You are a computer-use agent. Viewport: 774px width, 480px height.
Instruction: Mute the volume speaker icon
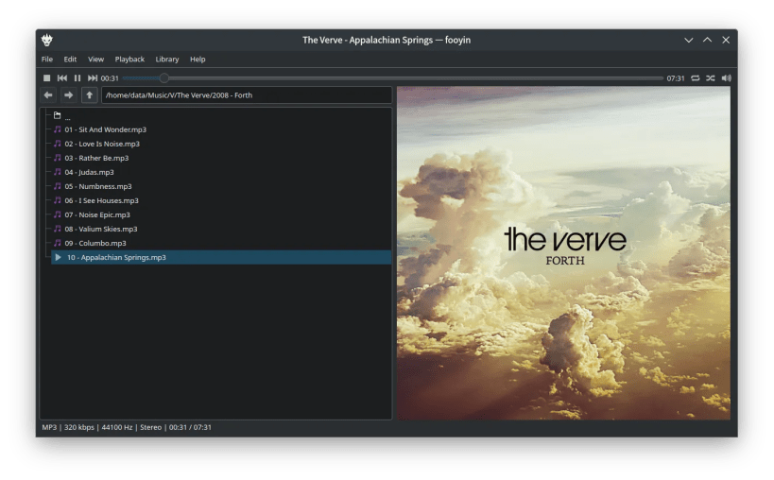coord(726,77)
